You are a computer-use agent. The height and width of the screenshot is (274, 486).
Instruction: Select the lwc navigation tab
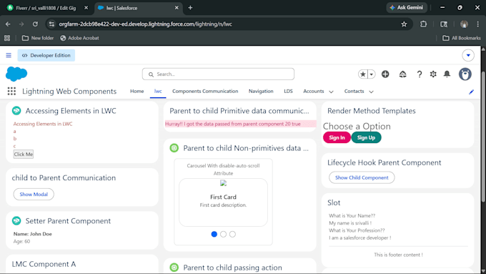click(x=158, y=92)
